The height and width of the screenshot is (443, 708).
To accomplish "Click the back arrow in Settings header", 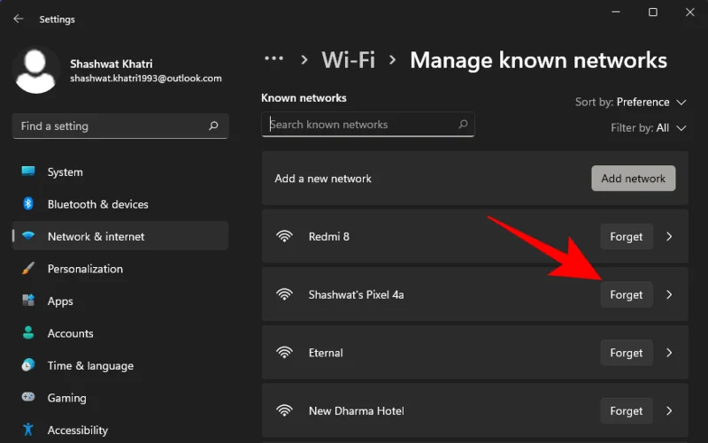I will point(18,19).
